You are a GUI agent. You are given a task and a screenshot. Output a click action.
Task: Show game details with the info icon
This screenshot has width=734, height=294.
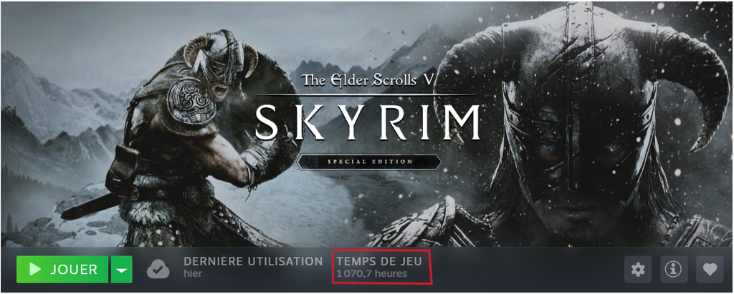674,269
